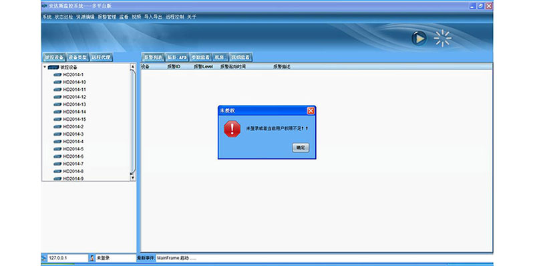Switch to the 设备类型 tab
The height and width of the screenshot is (266, 535).
[x=77, y=57]
